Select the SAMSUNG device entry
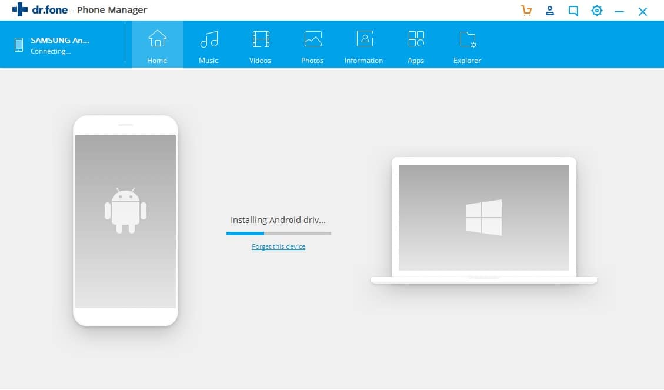The image size is (664, 390). (60, 45)
